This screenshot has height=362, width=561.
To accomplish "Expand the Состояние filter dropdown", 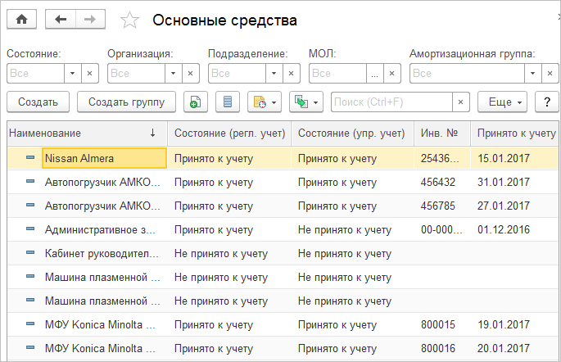I will tap(72, 73).
